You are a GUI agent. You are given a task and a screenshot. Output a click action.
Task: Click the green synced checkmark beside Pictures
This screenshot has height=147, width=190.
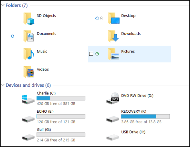coord(97,54)
